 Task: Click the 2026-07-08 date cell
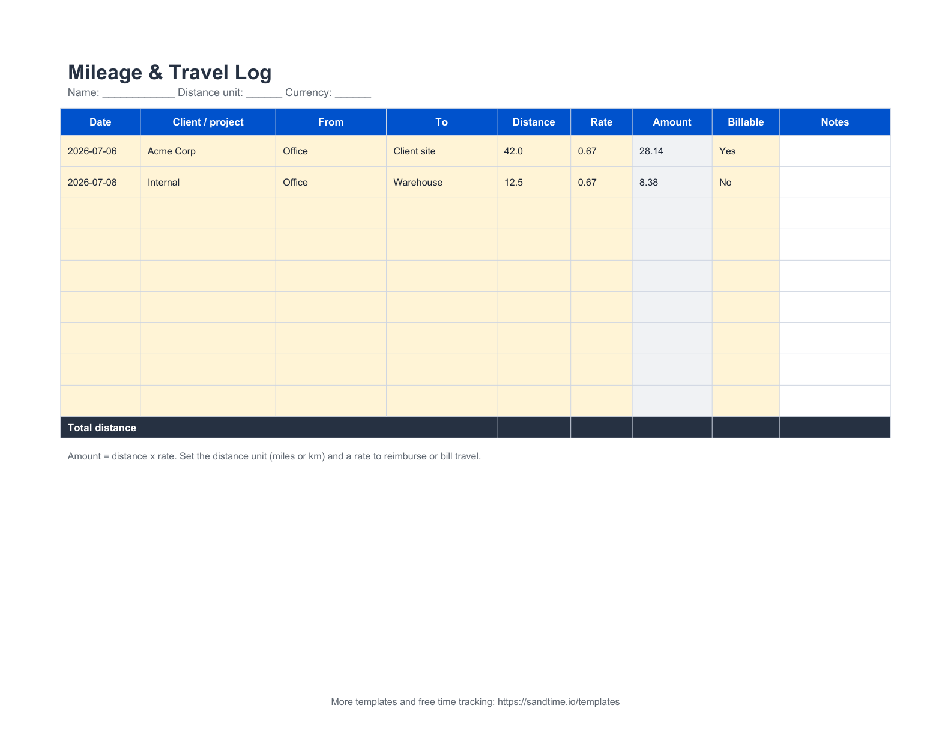100,183
